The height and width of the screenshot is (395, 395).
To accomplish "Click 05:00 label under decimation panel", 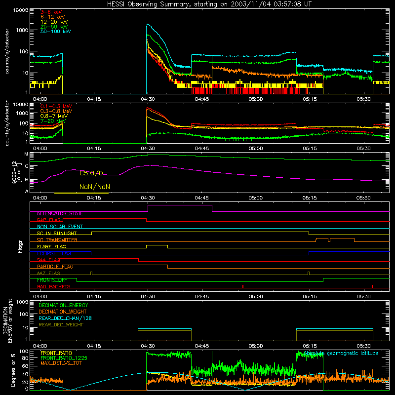I will (x=255, y=346).
